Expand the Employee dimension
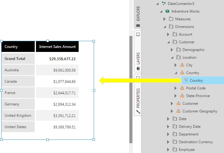Viewport: 224px width, 153px height. pyautogui.click(x=168, y=150)
